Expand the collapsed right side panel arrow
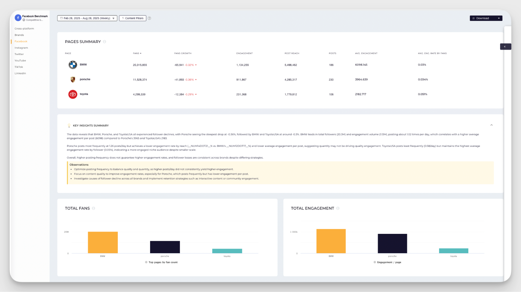Viewport: 521px width, 292px height. [505, 47]
